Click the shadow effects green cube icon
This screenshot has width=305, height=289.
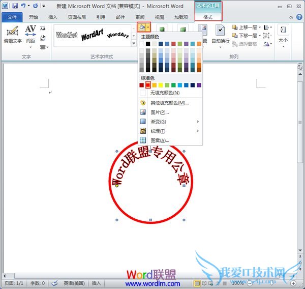point(162,29)
